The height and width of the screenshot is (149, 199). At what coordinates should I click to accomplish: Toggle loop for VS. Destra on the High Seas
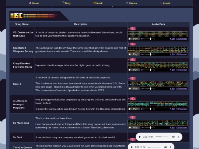pyautogui.click(x=142, y=39)
